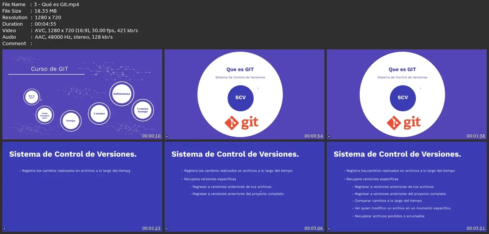Click the file size value '18.33 MB'

tap(46, 11)
